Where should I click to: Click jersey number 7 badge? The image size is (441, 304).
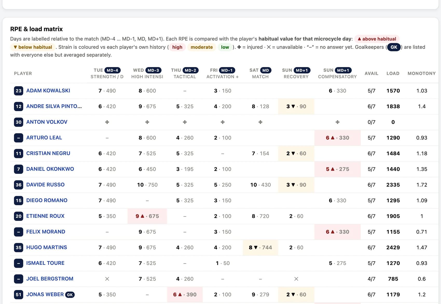[x=18, y=169]
